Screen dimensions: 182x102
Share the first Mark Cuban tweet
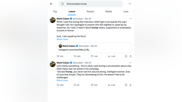(x=131, y=56)
